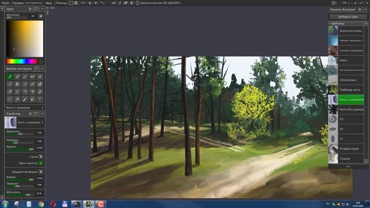This screenshot has width=370, height=208.
Task: Expand Кисть с размером row under tool grid
Action: 25,107
